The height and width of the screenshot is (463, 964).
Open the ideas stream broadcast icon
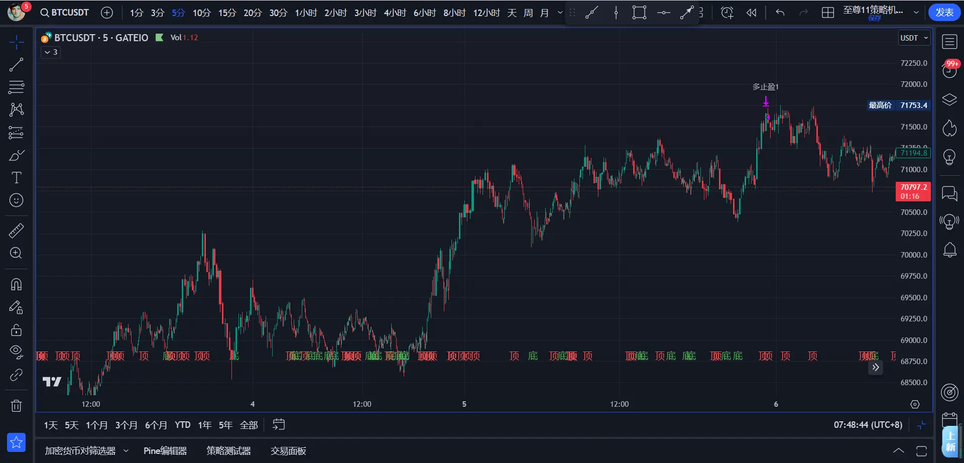coord(949,221)
